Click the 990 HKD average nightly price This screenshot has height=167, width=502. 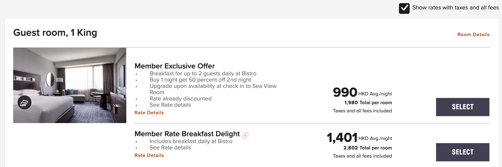coord(363,92)
